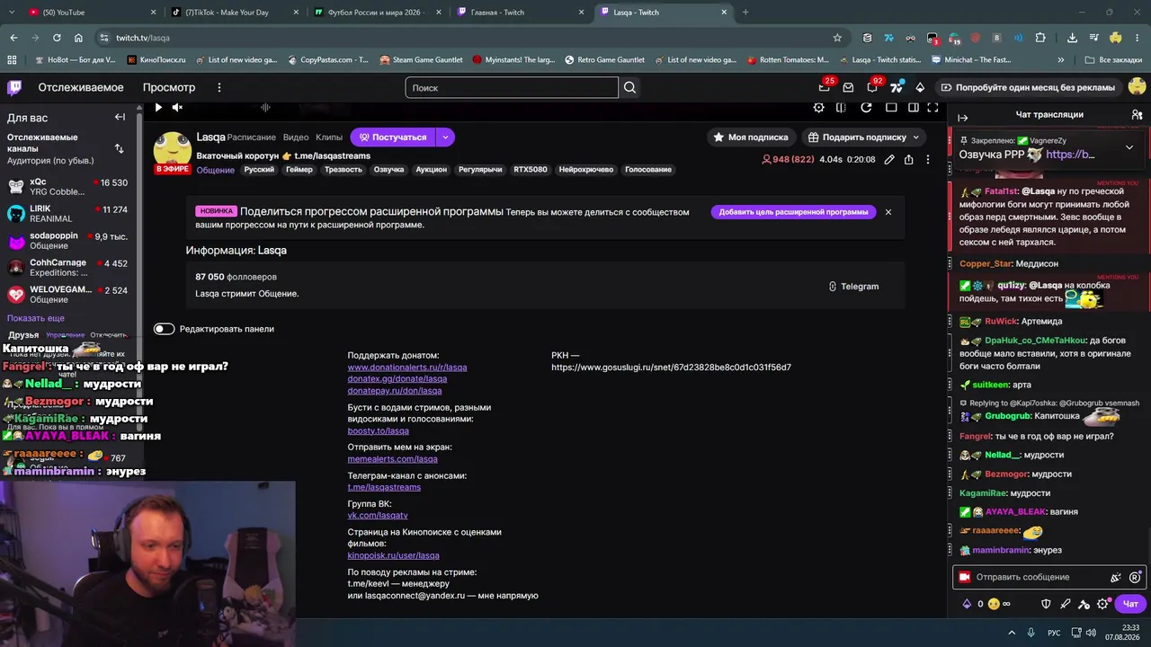Bookmark this page with the star icon
1151x647 pixels.
tap(837, 38)
